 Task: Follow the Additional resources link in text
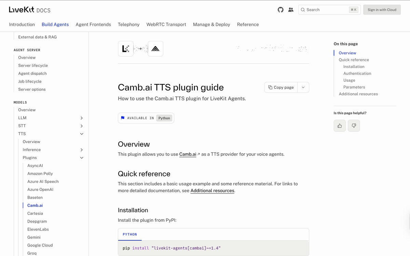(x=213, y=191)
